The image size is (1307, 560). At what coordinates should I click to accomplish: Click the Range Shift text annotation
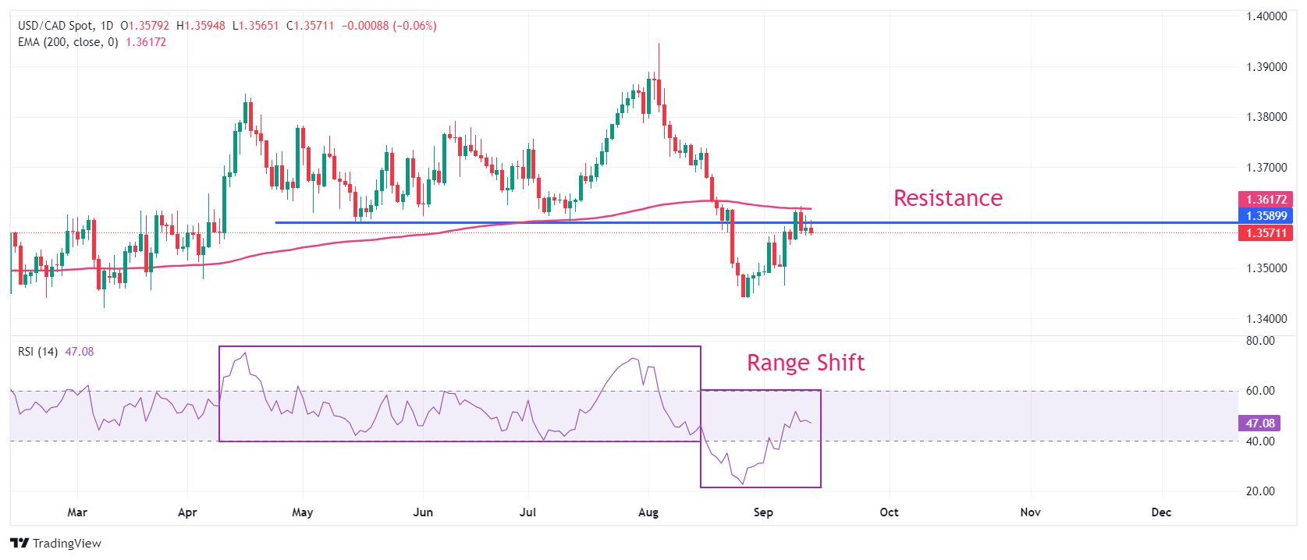coord(805,363)
